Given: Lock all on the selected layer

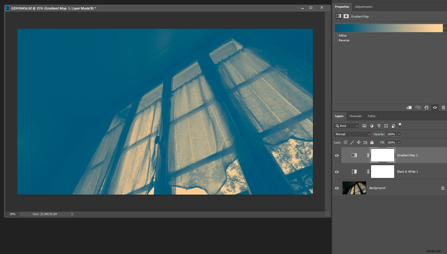Looking at the screenshot, I should (372, 142).
